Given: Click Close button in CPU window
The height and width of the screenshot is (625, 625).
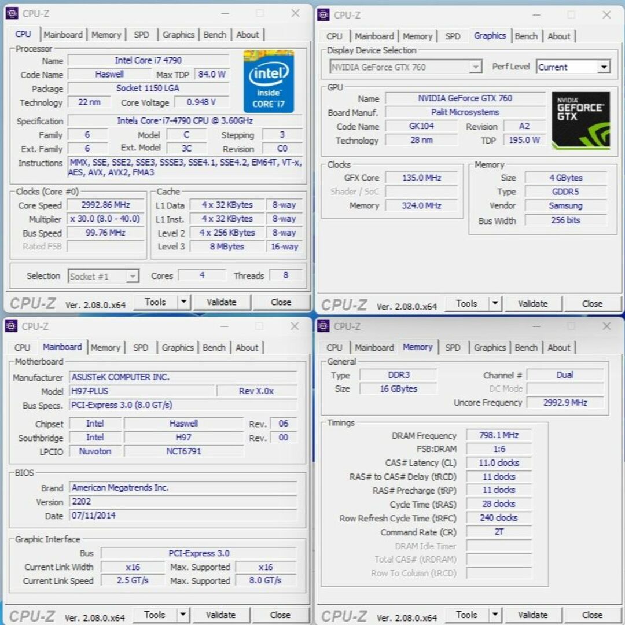Looking at the screenshot, I should 281,302.
